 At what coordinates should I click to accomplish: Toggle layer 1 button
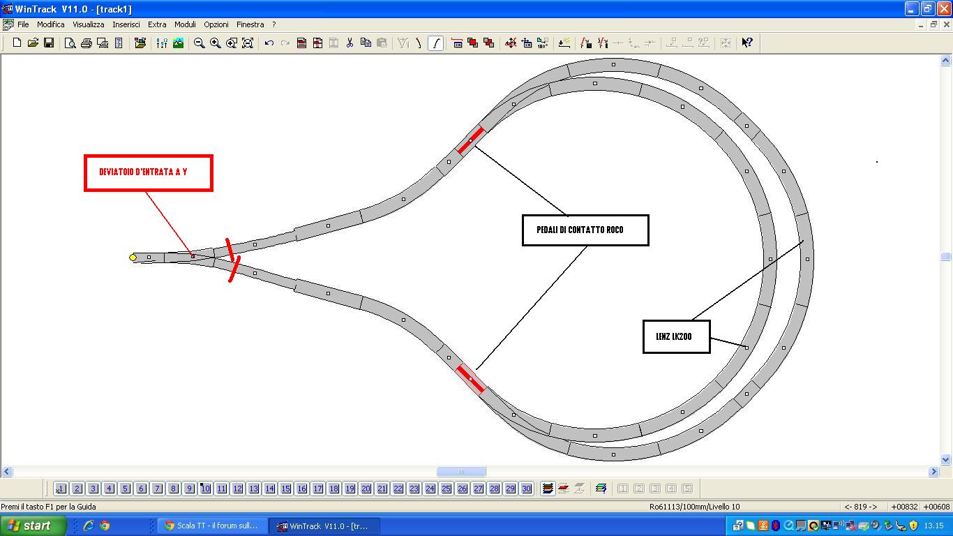(61, 489)
